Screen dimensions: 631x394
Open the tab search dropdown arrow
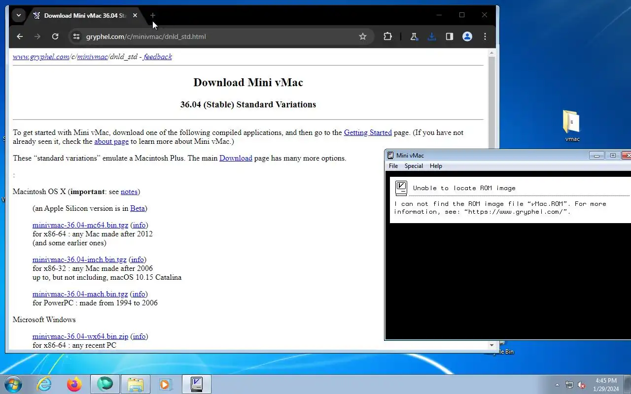pos(19,15)
